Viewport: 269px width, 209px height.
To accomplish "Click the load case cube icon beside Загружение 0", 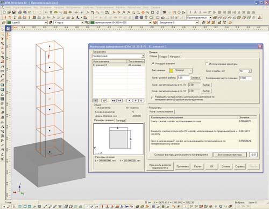I will point(155,23).
